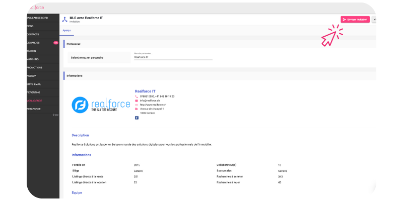Viewport: 403px width, 201px height.
Task: Click the Informations section header bar
Action: (220, 76)
